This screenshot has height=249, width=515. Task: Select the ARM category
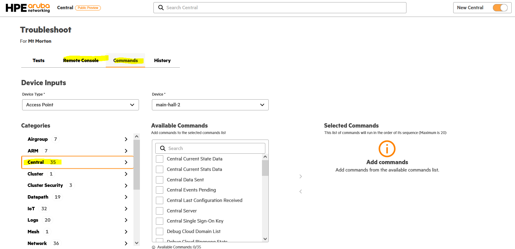(77, 151)
